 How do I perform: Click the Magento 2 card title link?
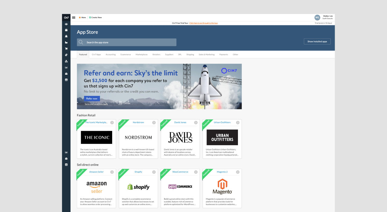click(222, 172)
